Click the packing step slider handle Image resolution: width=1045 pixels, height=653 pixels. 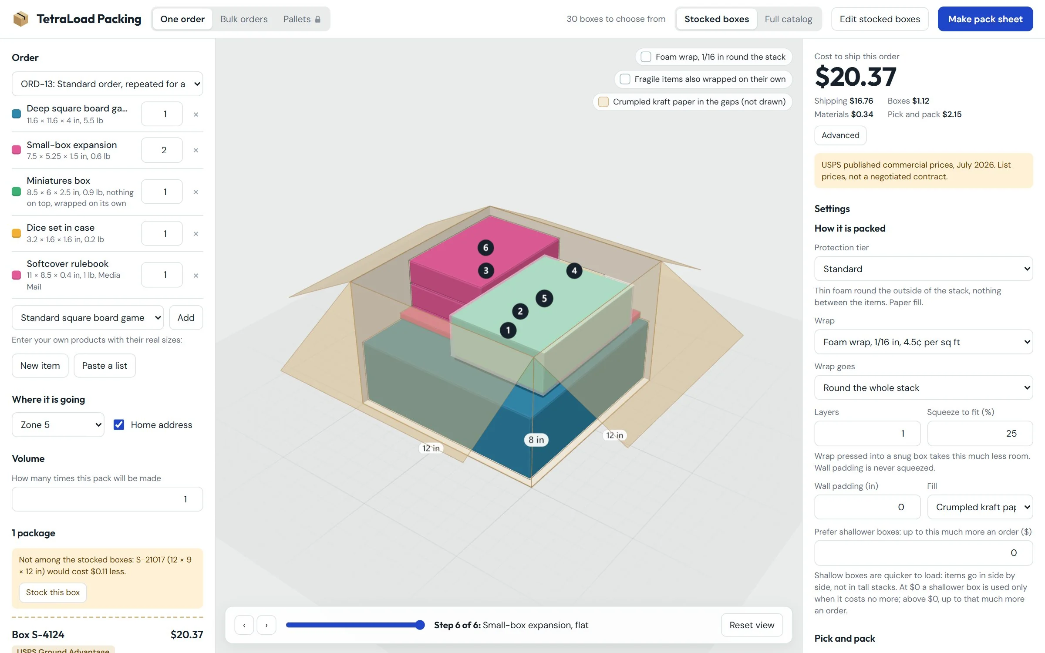420,625
